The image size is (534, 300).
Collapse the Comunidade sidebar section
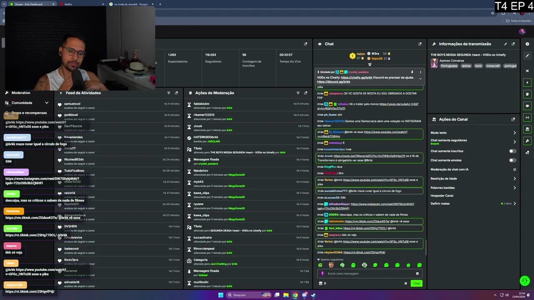[x=46, y=103]
